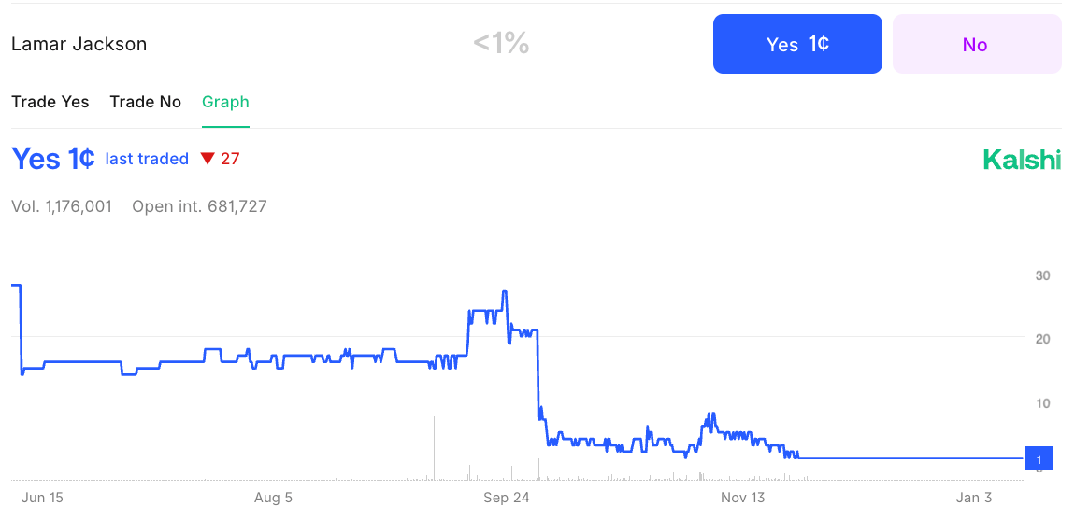Viewport: 1075px width, 521px height.
Task: Select the purple No button
Action: tap(976, 44)
